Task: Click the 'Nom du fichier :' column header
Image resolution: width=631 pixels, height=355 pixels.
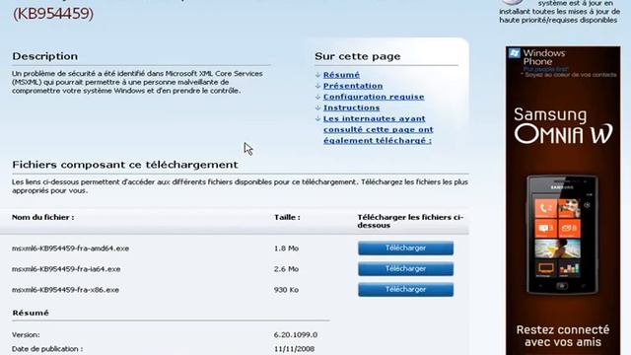Action: [x=43, y=217]
